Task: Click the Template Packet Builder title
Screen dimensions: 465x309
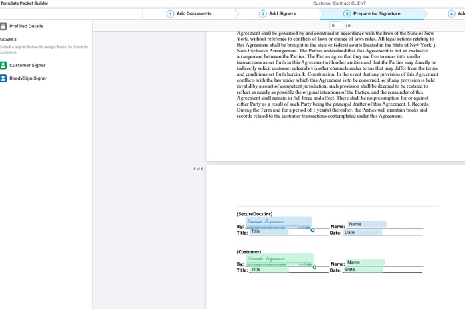Action: coord(25,3)
